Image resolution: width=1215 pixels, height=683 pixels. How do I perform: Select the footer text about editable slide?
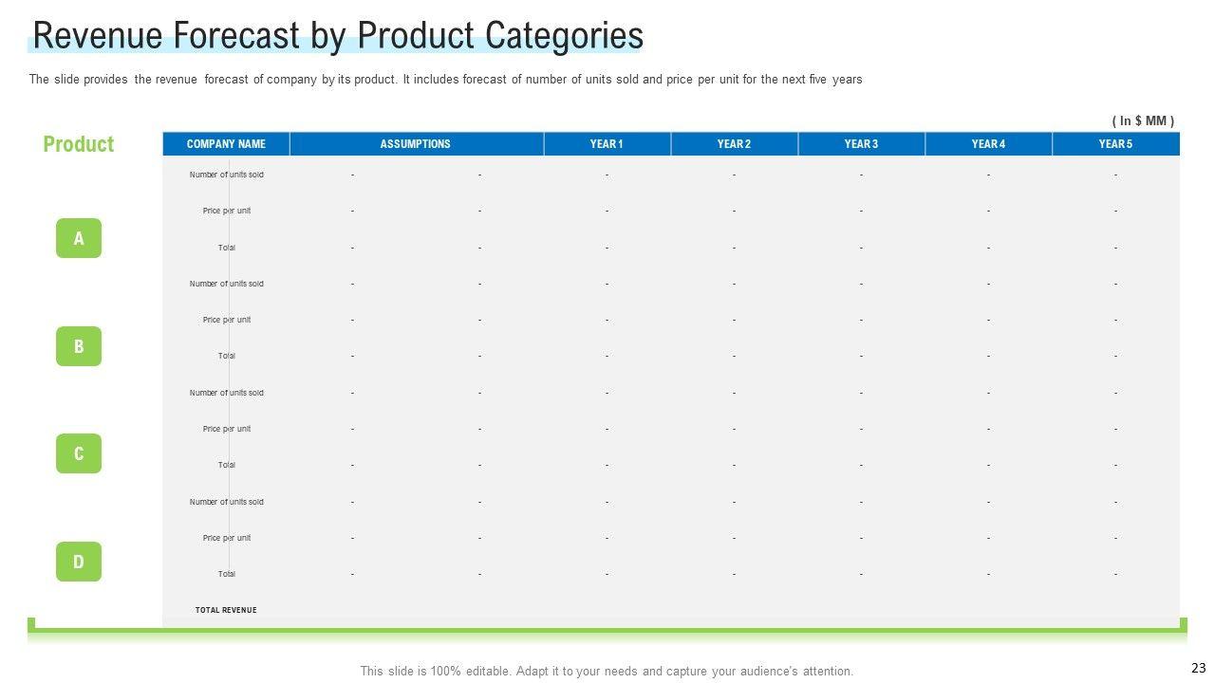point(607,671)
